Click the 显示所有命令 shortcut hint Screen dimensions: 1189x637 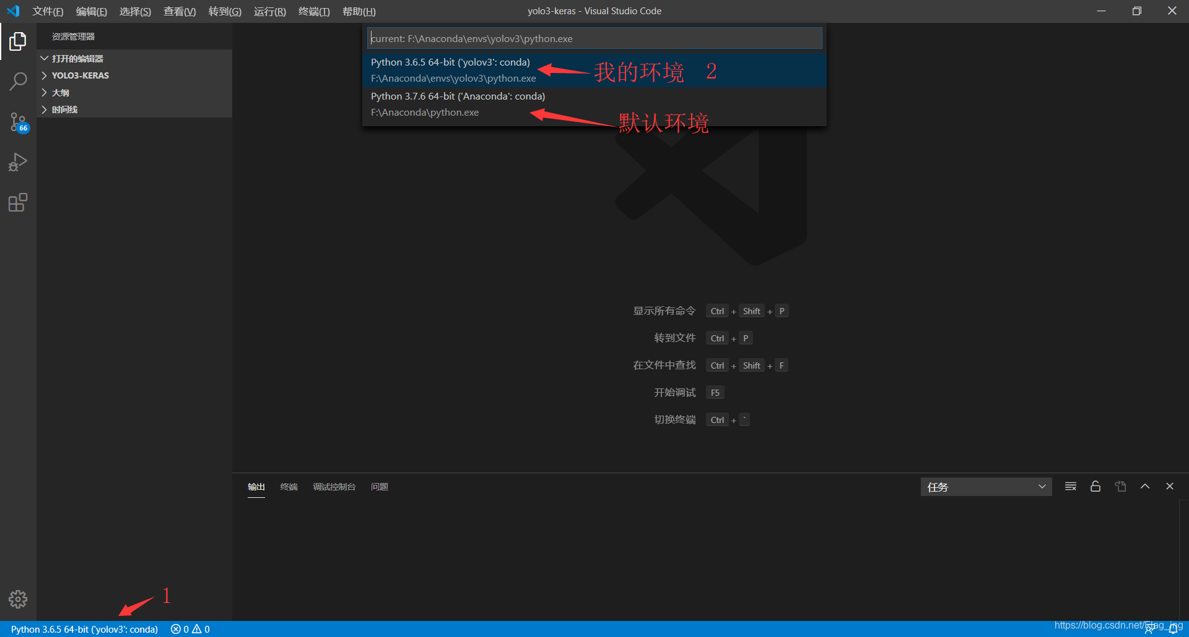pos(664,311)
